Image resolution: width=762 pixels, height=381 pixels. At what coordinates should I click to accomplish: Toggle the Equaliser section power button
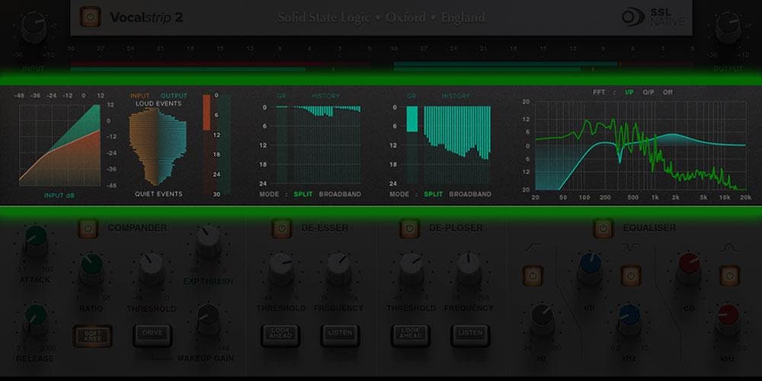click(603, 228)
